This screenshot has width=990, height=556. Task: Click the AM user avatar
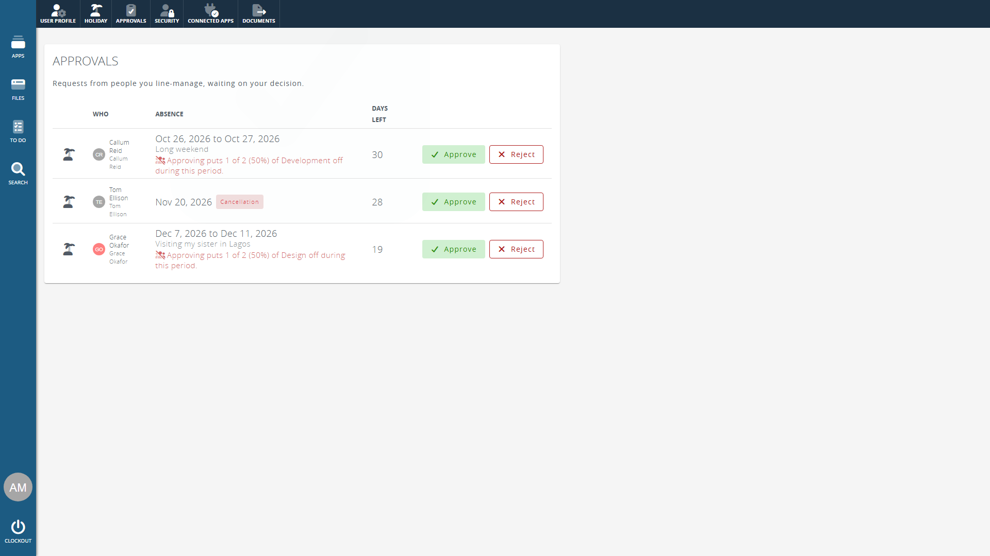tap(18, 487)
